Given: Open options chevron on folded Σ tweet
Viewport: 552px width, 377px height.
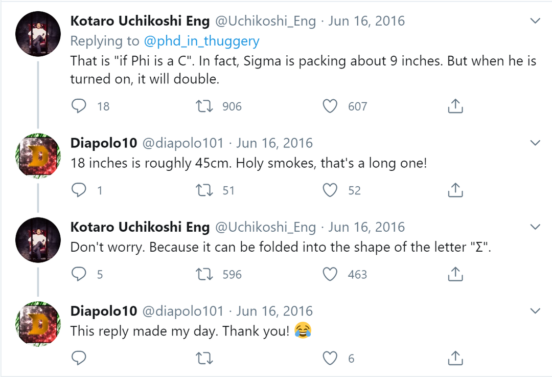Looking at the screenshot, I should (x=535, y=227).
